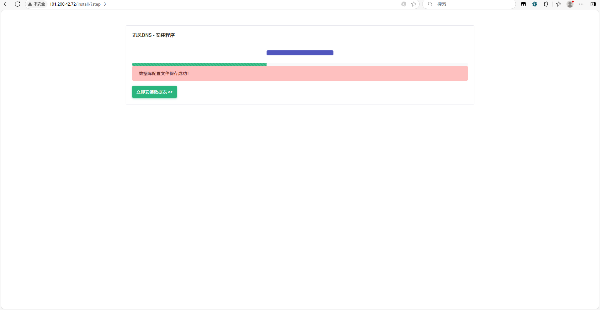
Task: Open the 不安全 site security warning
Action: click(x=37, y=4)
